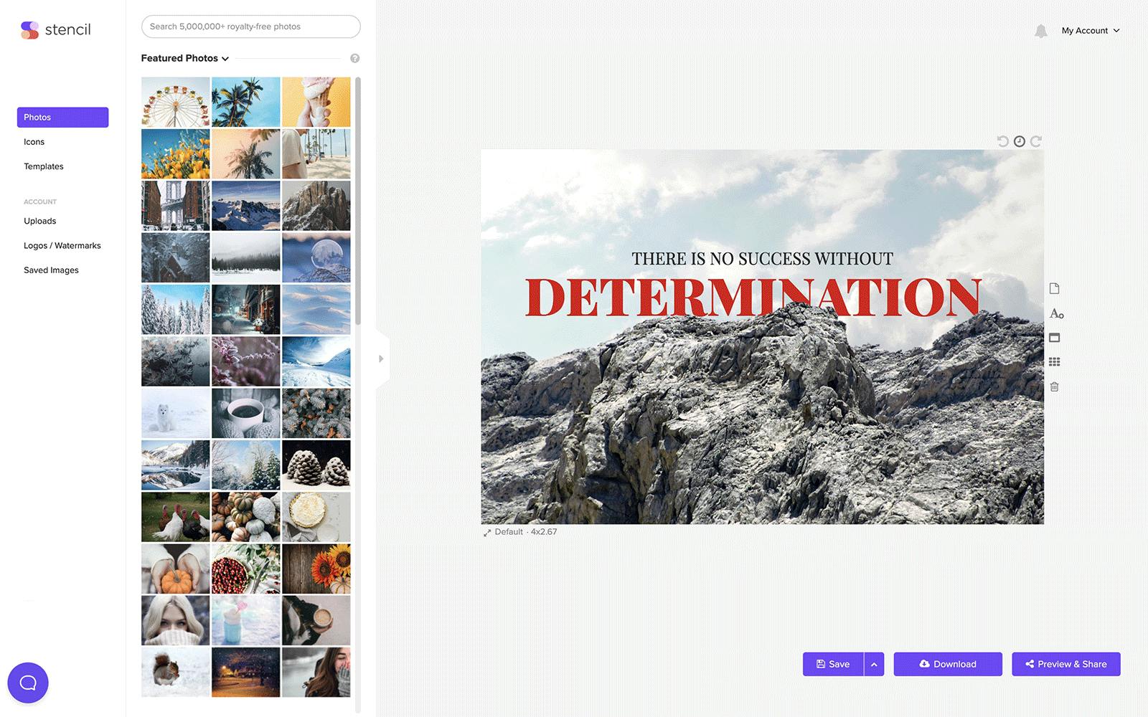Click the trash icon beside canvas

tap(1054, 386)
